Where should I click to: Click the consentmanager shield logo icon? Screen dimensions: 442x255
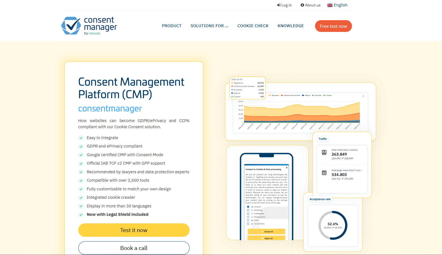pos(71,26)
